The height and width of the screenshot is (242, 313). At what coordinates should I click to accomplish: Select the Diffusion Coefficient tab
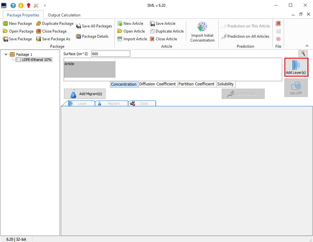pos(157,84)
